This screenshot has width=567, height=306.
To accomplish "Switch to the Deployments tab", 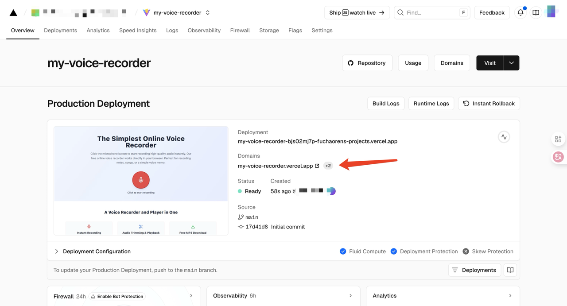I will tap(60, 31).
